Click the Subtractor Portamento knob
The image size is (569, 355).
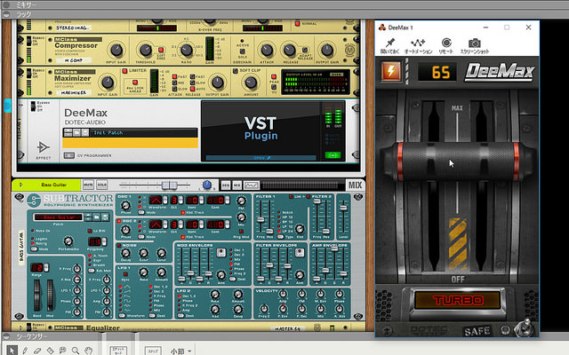click(x=68, y=241)
